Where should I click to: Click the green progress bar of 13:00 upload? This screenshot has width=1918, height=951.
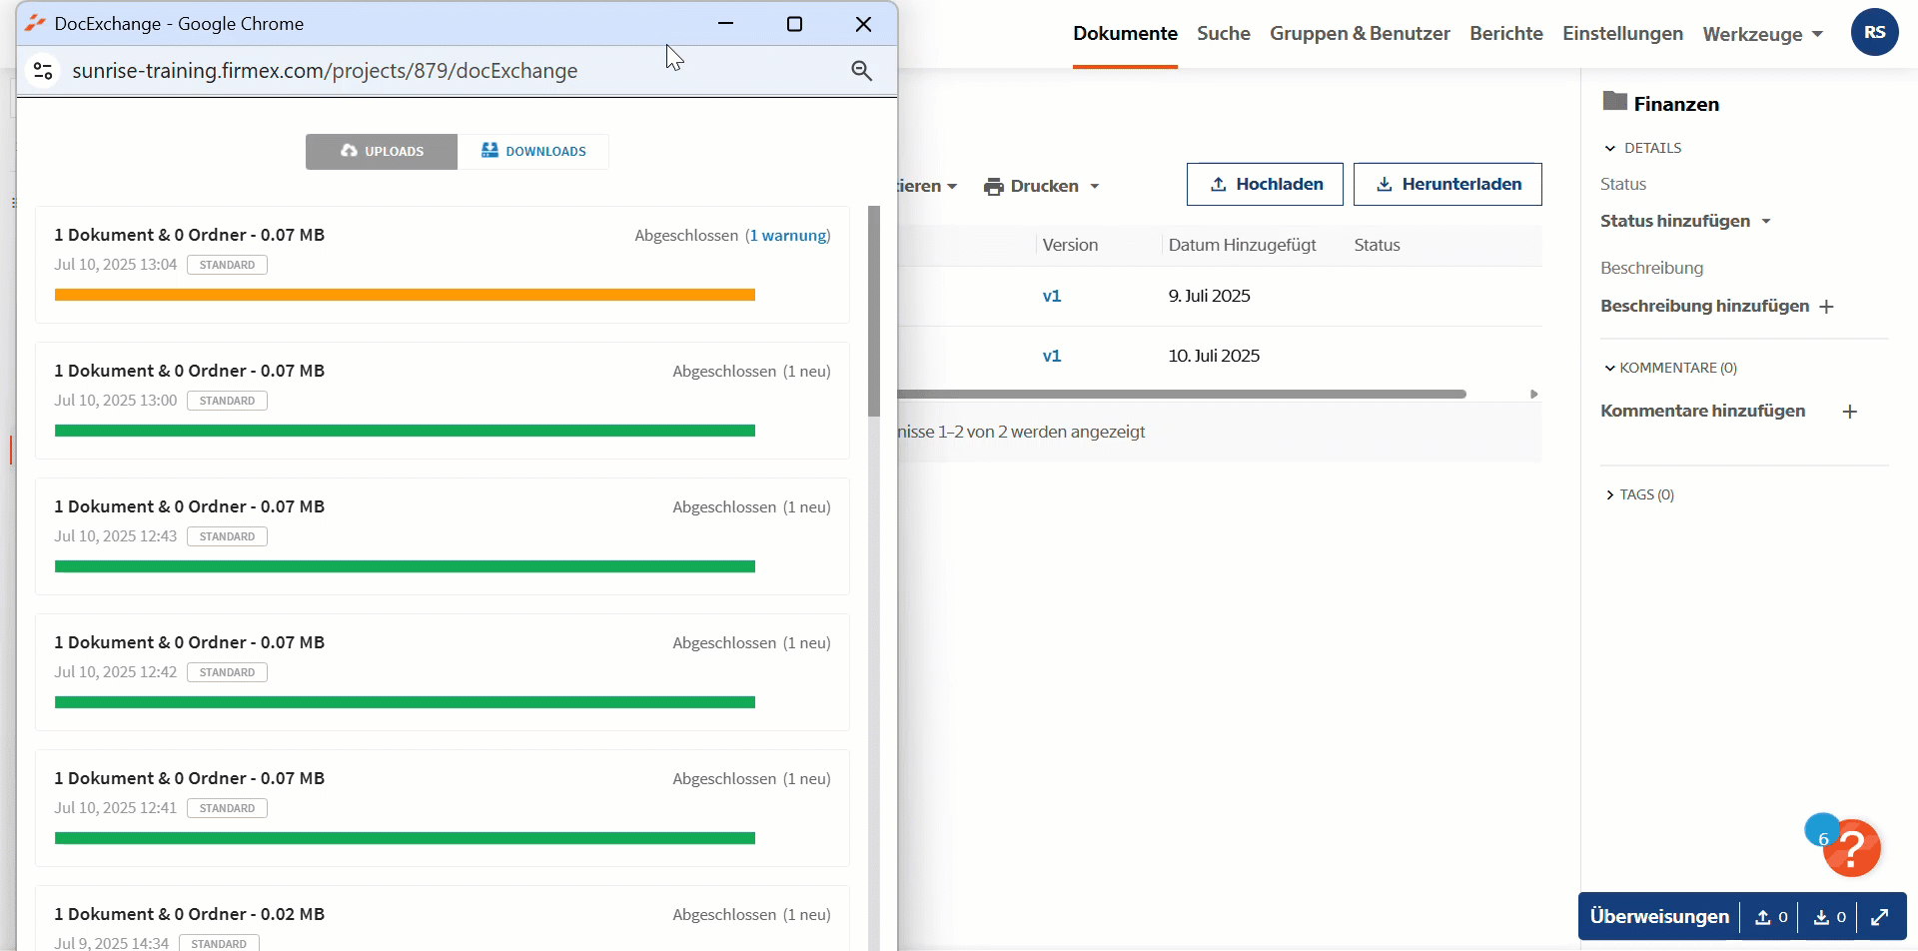405,431
